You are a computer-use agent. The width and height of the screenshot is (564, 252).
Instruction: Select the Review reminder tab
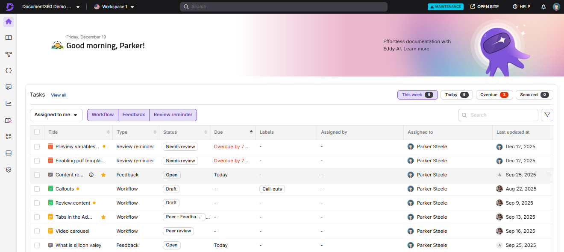173,115
